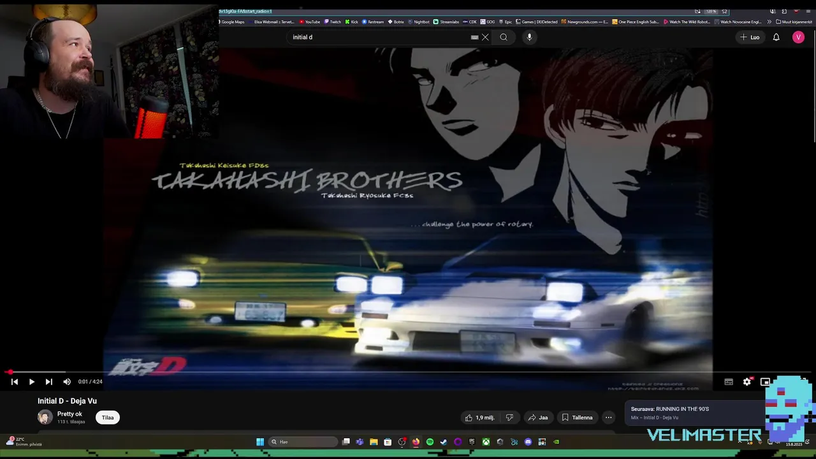Screen dimensions: 816x459
Task: Open Xbox app from taskbar
Action: click(486, 442)
